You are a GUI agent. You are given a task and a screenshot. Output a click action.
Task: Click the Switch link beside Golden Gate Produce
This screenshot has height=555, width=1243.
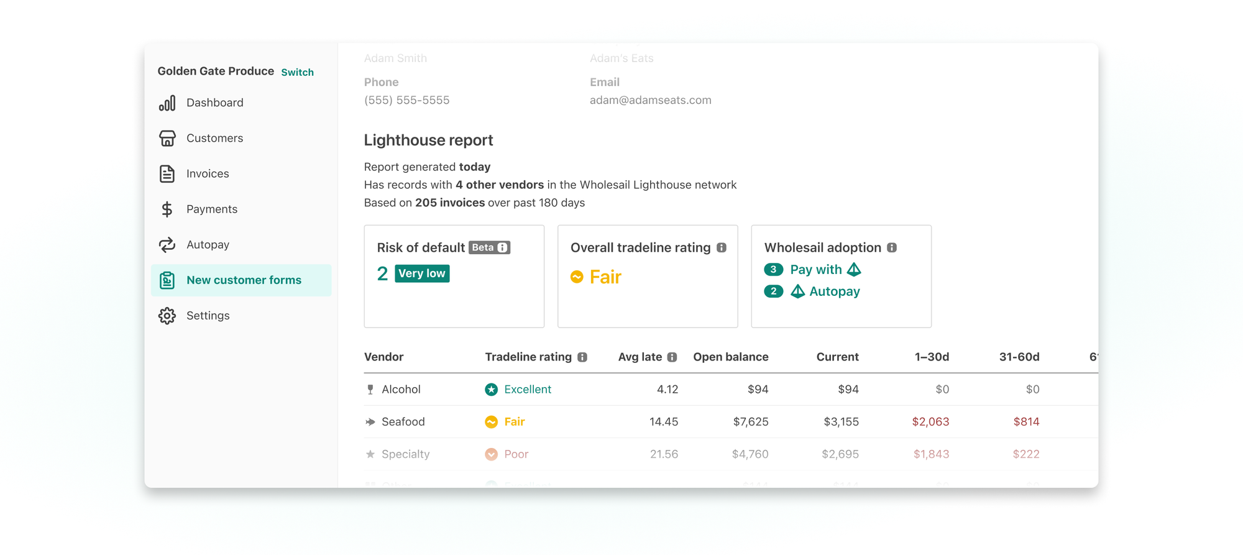pyautogui.click(x=297, y=72)
